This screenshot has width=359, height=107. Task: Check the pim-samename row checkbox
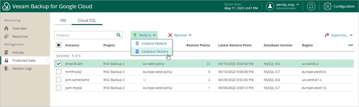tap(58, 80)
